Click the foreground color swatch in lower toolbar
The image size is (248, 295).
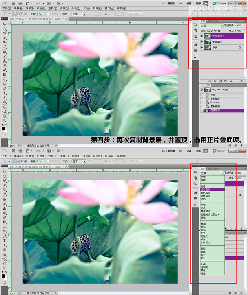click(x=4, y=276)
